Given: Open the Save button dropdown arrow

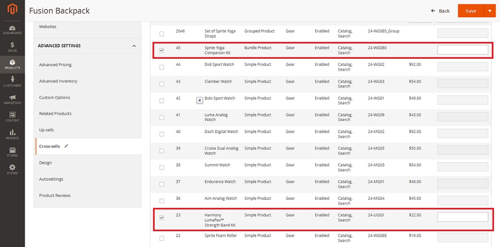Looking at the screenshot, I should [490, 11].
